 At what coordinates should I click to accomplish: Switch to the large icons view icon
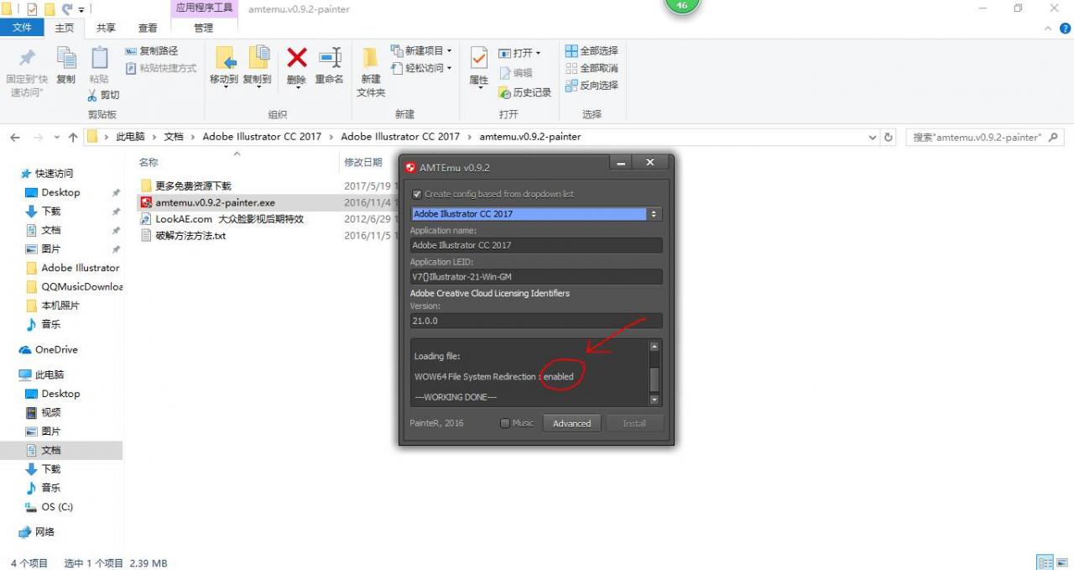coord(1062,562)
